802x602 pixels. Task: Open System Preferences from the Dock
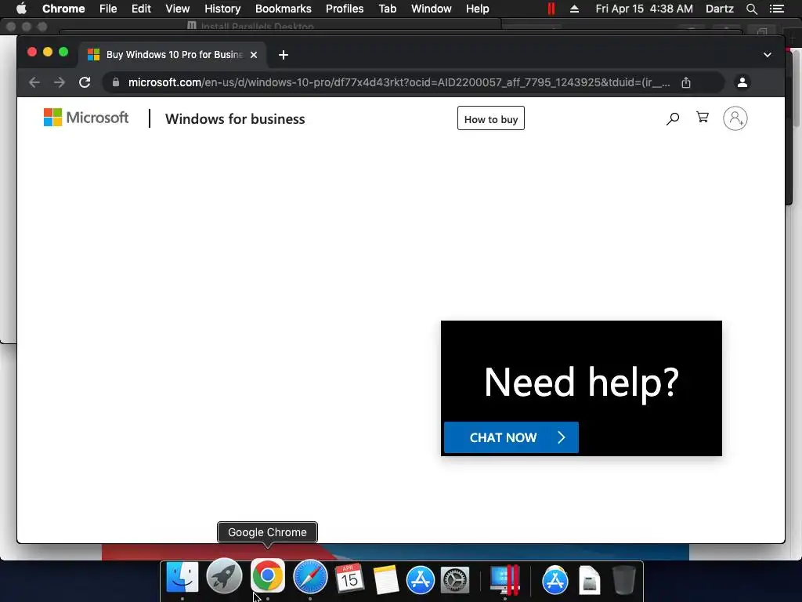click(455, 580)
